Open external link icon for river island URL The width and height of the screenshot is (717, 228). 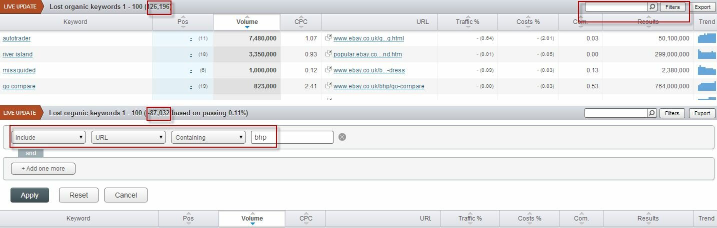[x=328, y=54]
